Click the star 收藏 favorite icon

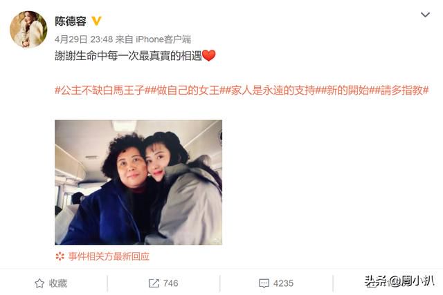39,283
